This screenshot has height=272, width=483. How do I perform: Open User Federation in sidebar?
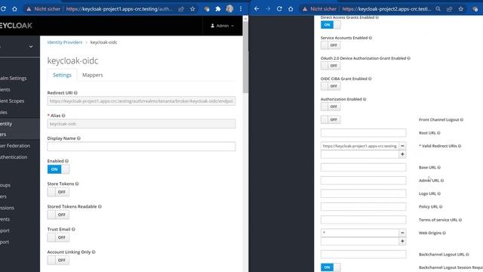15,146
